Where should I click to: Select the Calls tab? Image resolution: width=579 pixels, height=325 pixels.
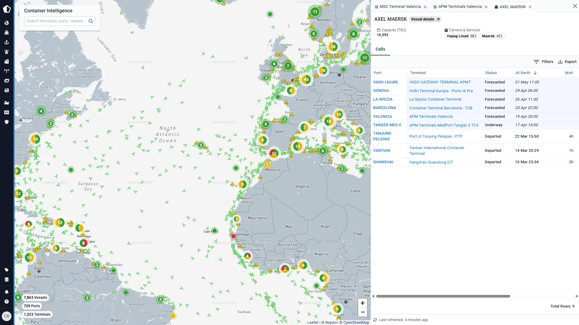pyautogui.click(x=380, y=49)
